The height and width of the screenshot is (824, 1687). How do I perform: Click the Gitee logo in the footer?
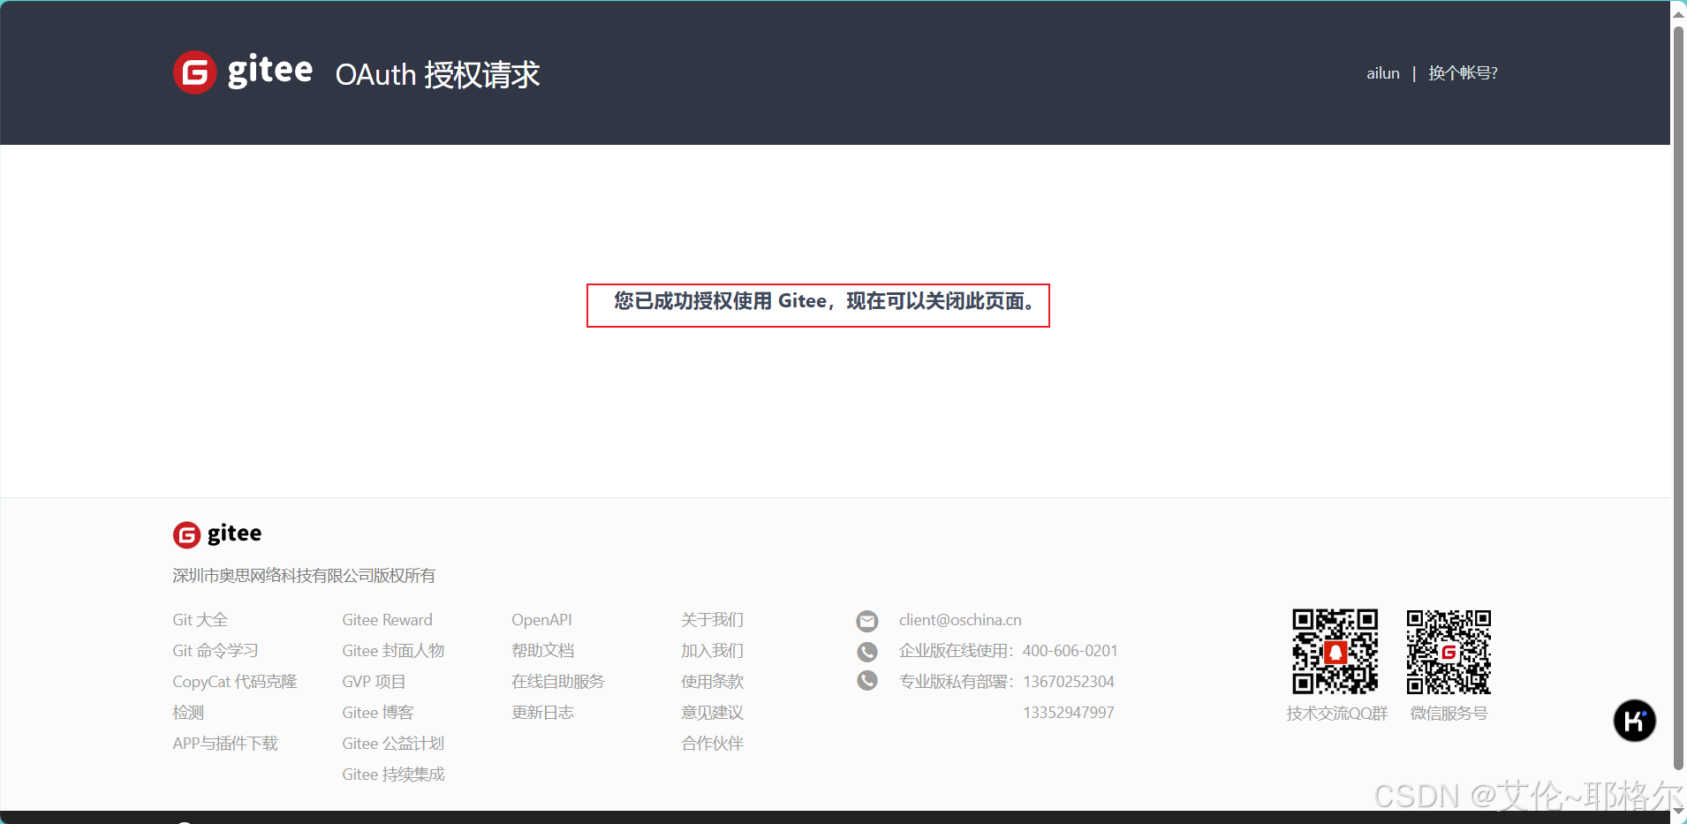[x=217, y=534]
